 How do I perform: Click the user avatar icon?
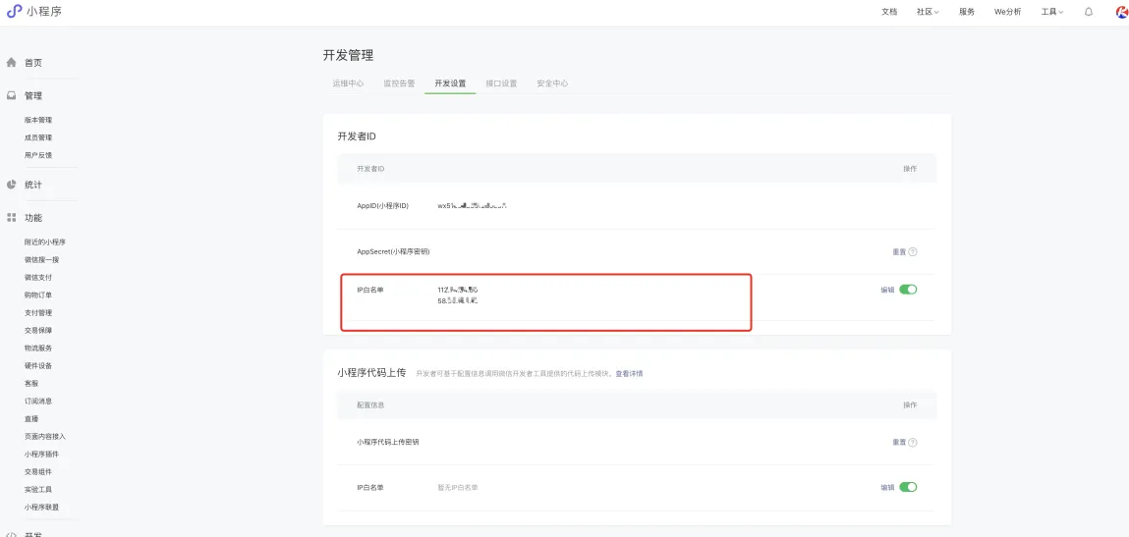(1121, 12)
